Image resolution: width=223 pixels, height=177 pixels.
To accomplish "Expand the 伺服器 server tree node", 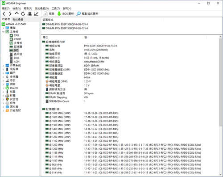I will tap(4, 69).
